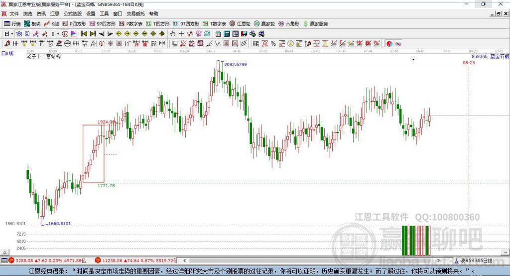This screenshot has width=510, height=276.
Task: Step left with black arrow icon
Action: (x=102, y=34)
